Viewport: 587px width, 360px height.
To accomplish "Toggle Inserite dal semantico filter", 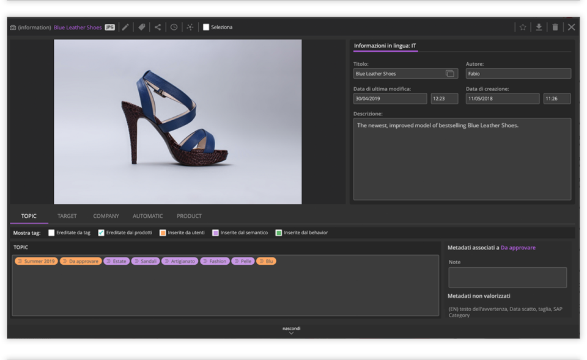I will tap(215, 232).
